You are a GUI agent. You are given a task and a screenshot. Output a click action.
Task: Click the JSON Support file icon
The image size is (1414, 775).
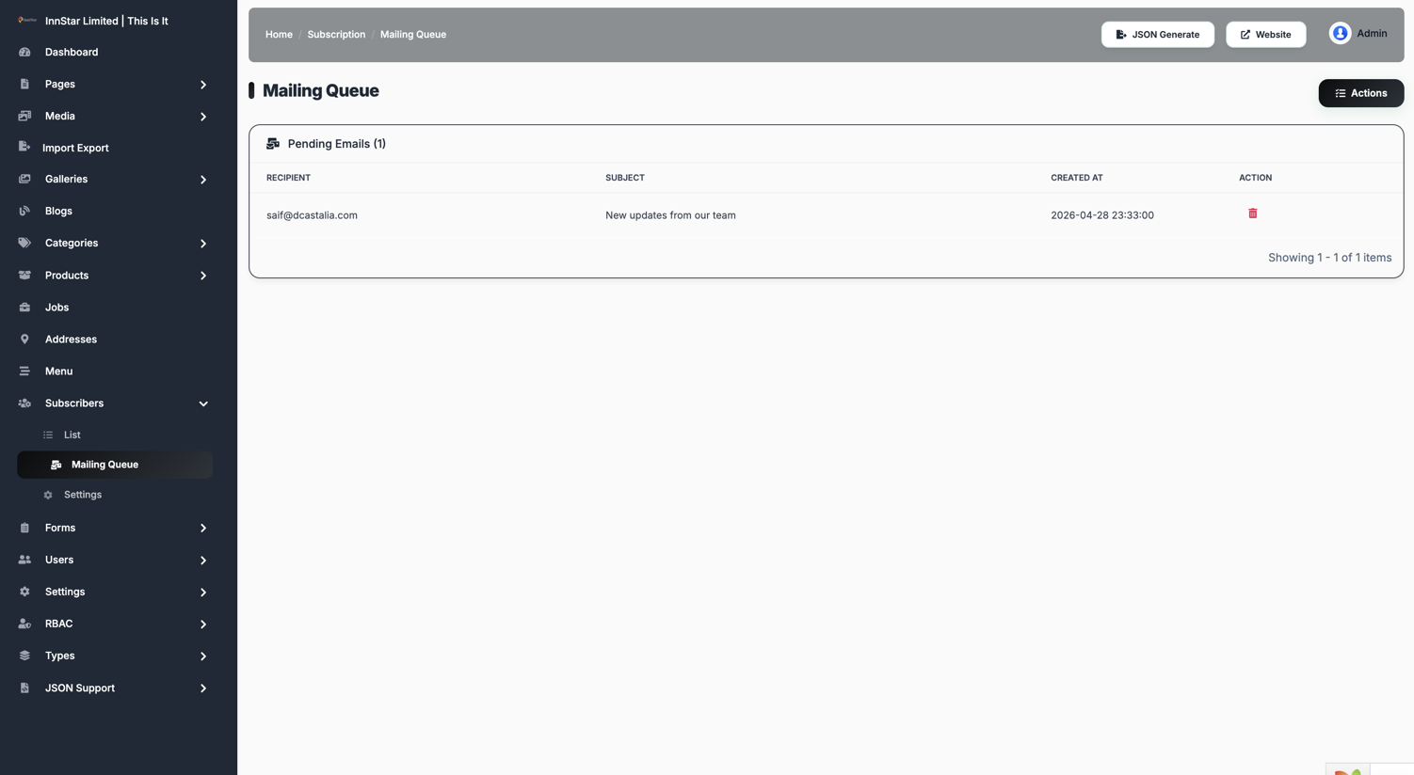(24, 688)
